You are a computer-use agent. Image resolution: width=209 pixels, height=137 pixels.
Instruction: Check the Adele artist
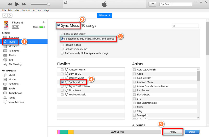(134, 74)
